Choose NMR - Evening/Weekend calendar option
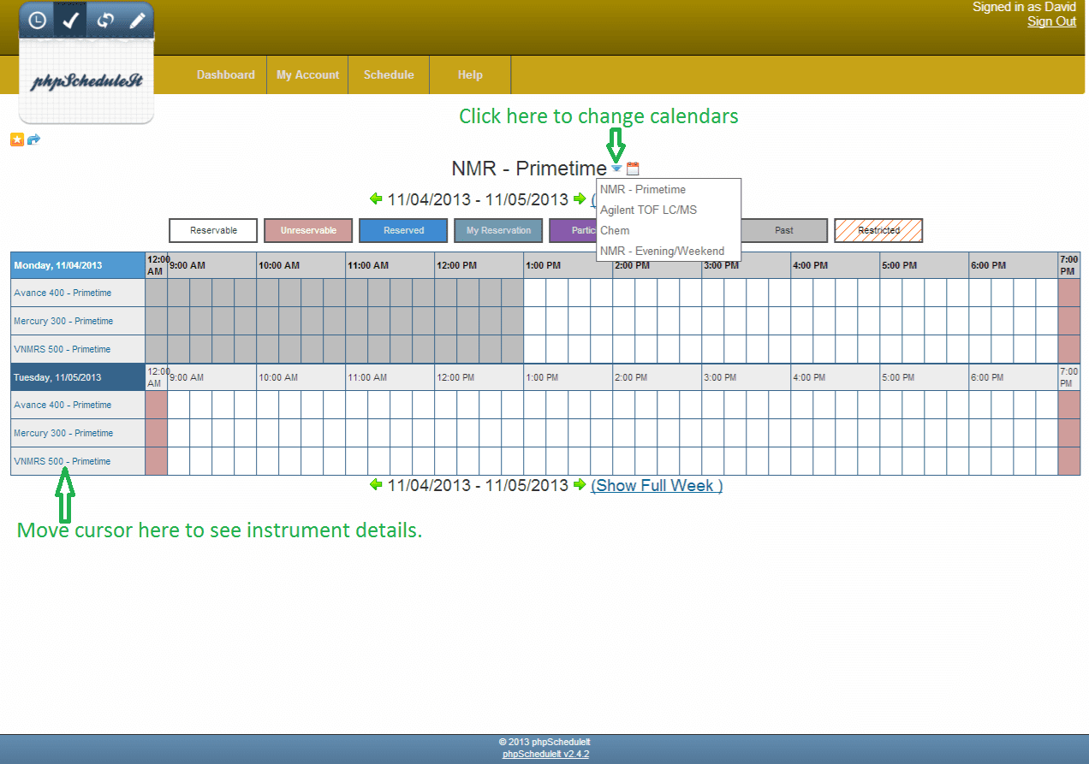The image size is (1089, 764). pos(662,251)
